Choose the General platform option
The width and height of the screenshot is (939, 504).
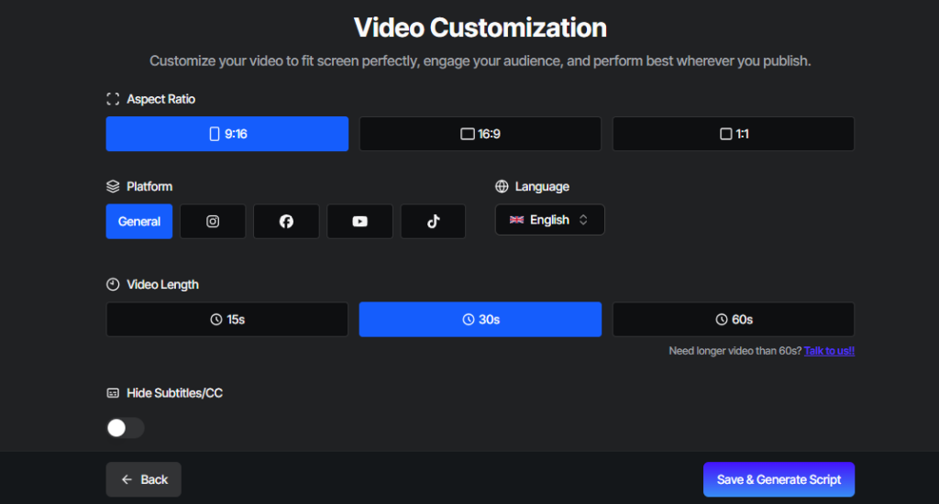point(139,222)
